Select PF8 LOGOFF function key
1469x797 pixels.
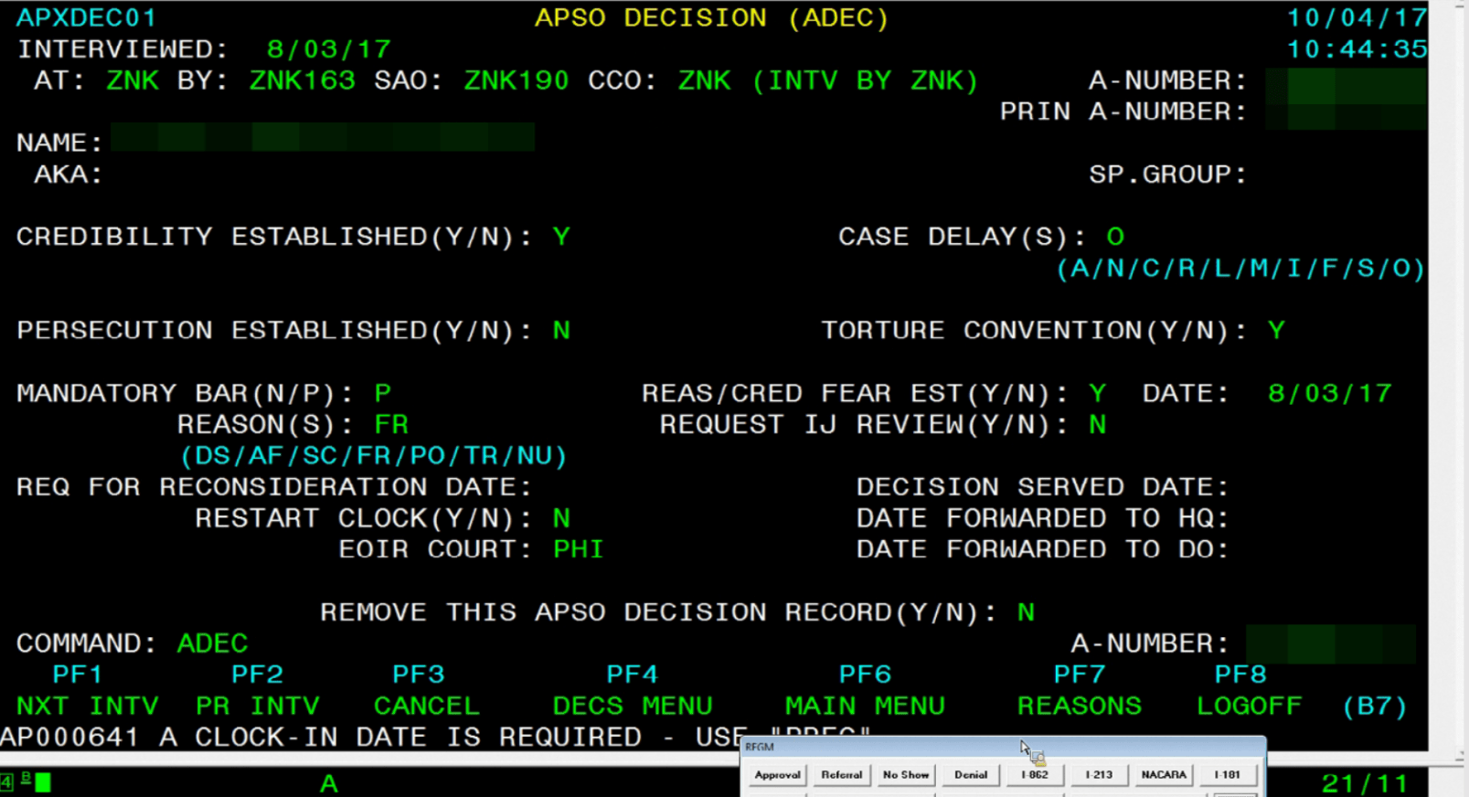[x=1249, y=690]
